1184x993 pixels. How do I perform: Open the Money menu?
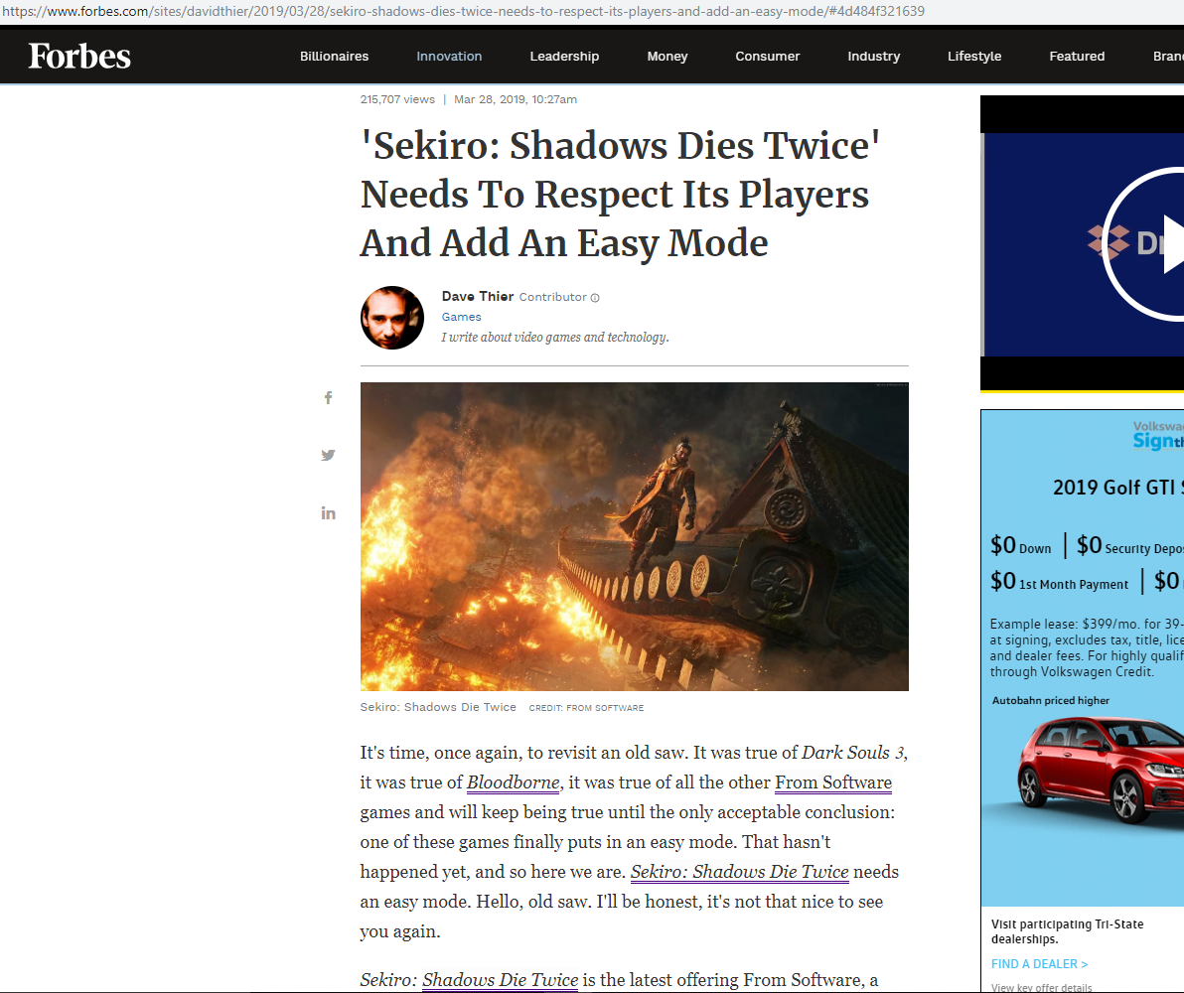click(x=666, y=56)
